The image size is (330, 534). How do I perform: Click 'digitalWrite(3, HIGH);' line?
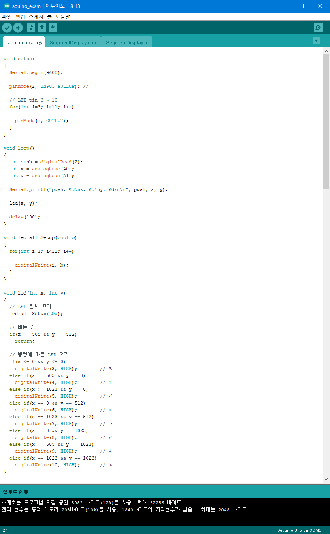pyautogui.click(x=46, y=368)
